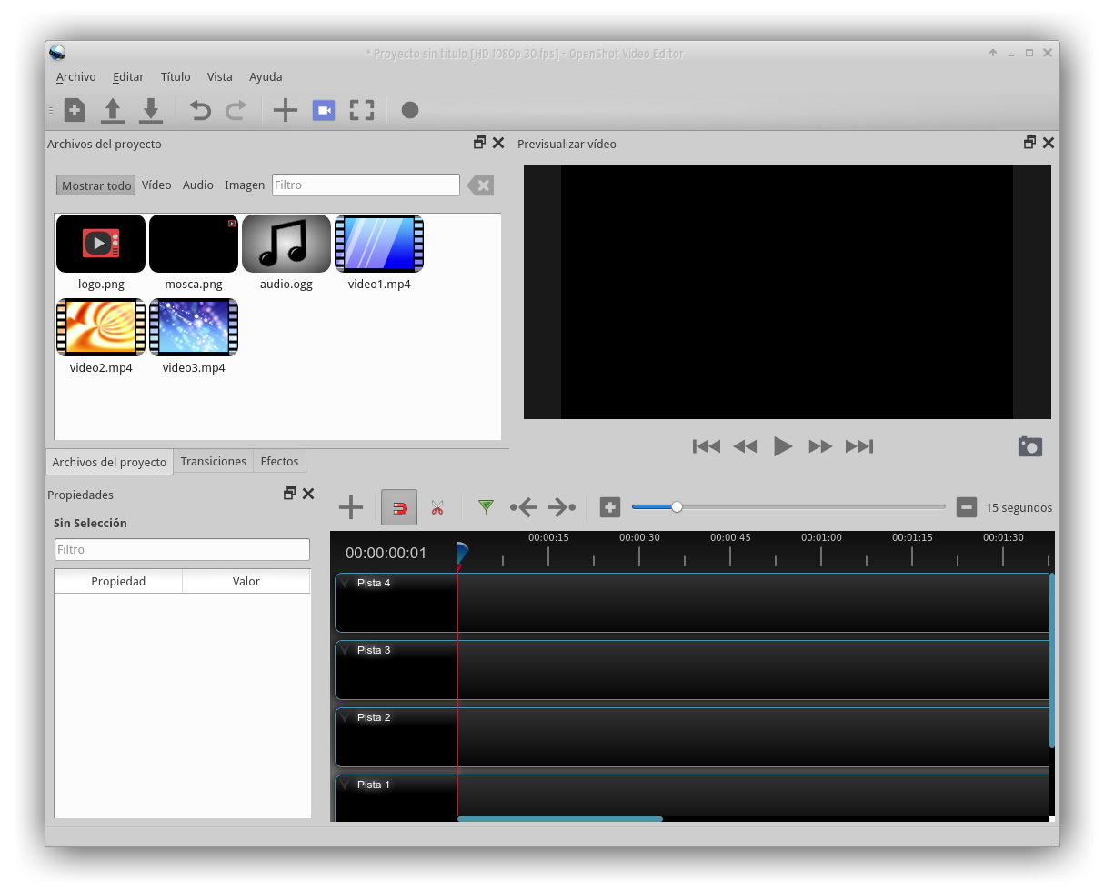
Task: Click the New Project icon in toolbar
Action: 75,110
